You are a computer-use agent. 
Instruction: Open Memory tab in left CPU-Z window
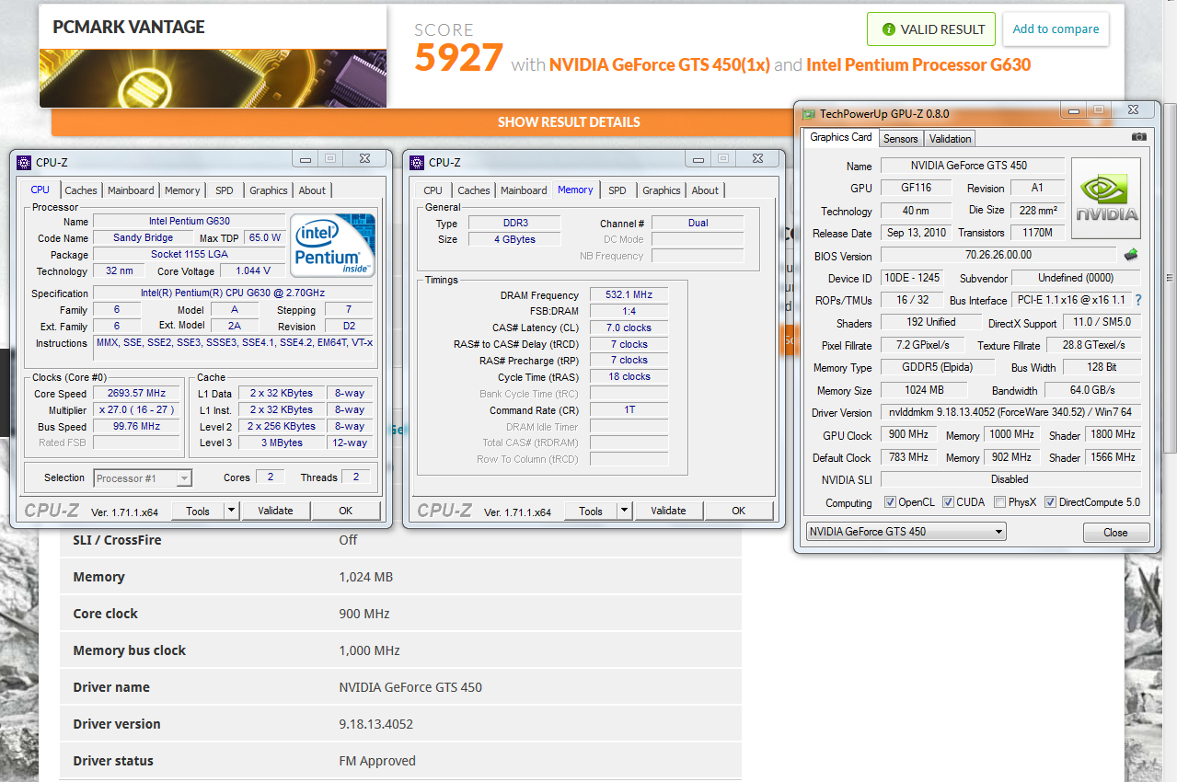182,190
